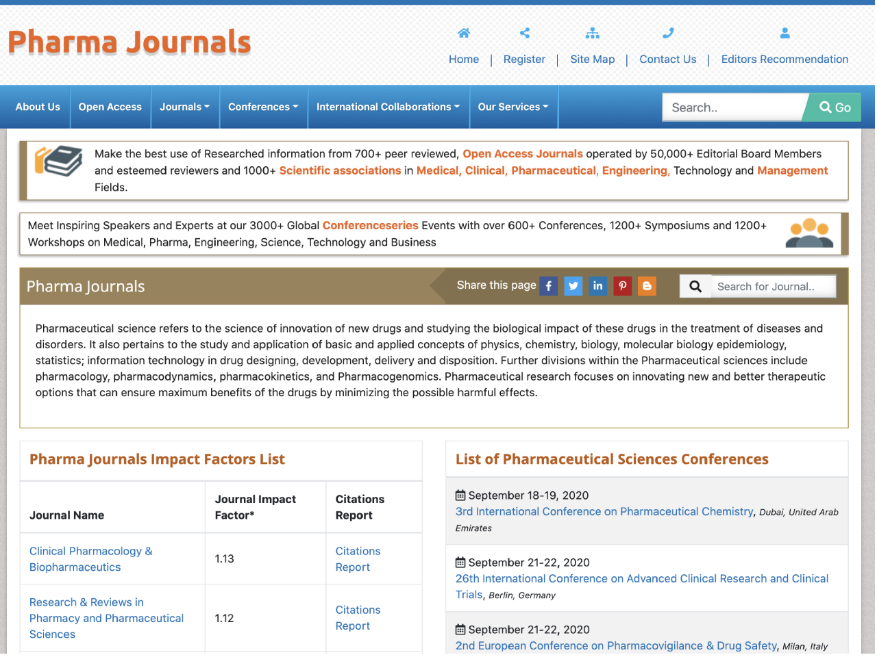Click the Contact Us phone icon
The width and height of the screenshot is (877, 657).
pos(668,33)
